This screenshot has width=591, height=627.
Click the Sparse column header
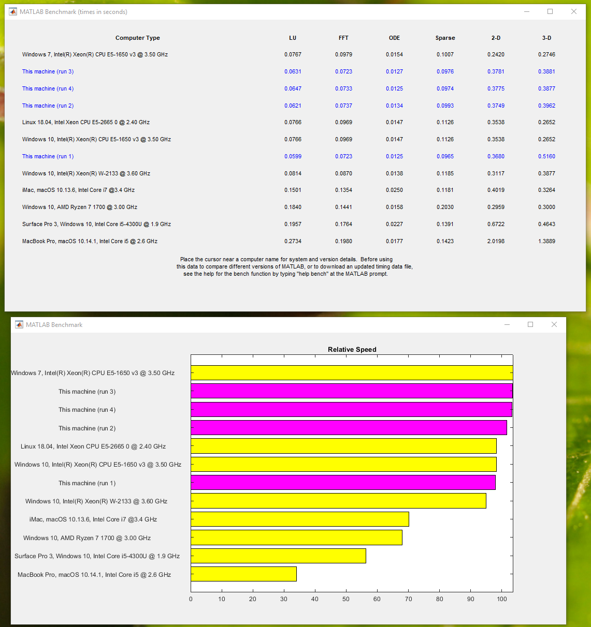pos(445,38)
